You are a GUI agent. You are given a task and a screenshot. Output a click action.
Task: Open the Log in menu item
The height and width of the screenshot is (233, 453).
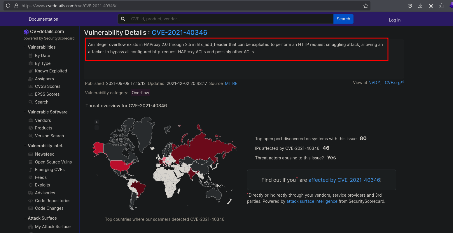click(x=395, y=20)
